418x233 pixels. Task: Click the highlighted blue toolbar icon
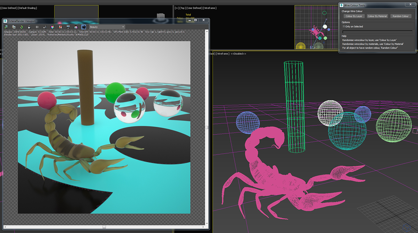coord(84,27)
